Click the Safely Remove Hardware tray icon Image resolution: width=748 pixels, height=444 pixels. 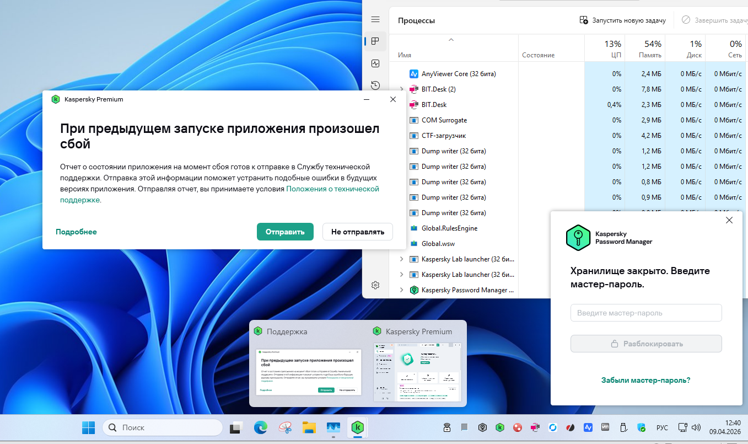[624, 427]
